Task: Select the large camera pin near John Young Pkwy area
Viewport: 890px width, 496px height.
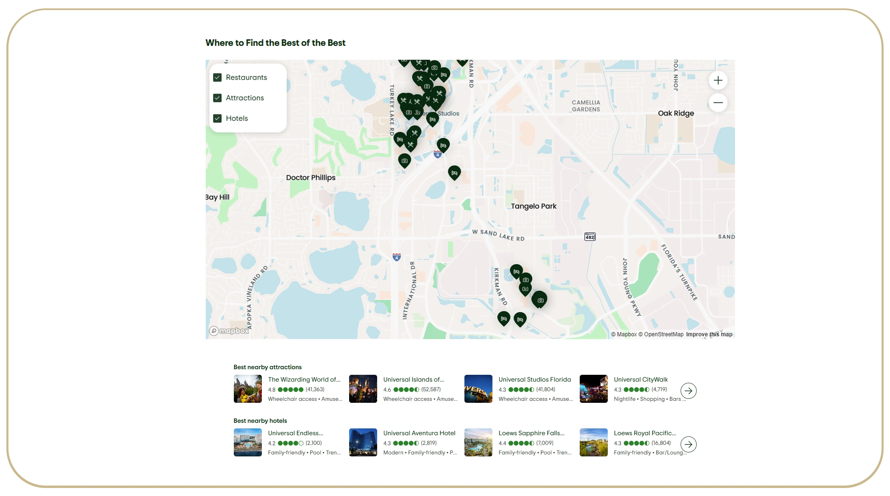Action: (x=540, y=299)
